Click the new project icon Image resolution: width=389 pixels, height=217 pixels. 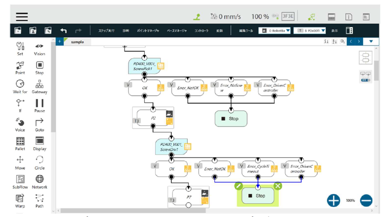tap(18, 31)
